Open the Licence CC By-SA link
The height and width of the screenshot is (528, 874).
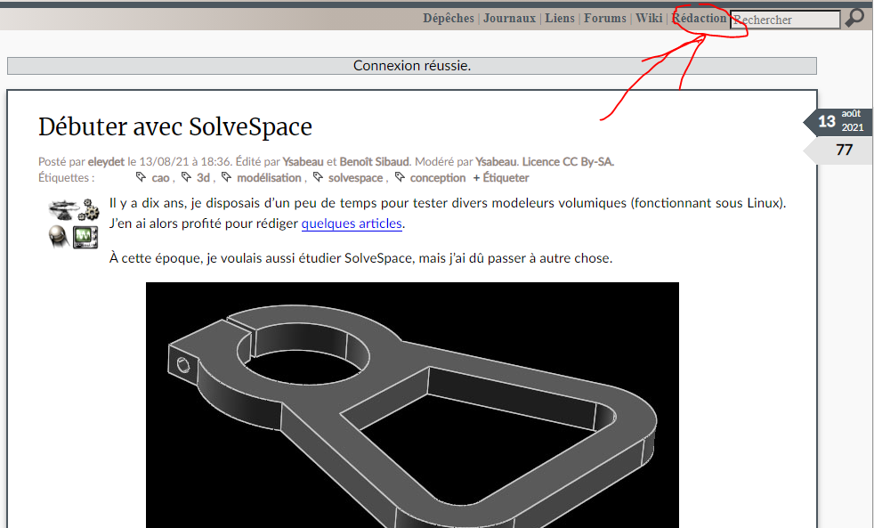[568, 162]
